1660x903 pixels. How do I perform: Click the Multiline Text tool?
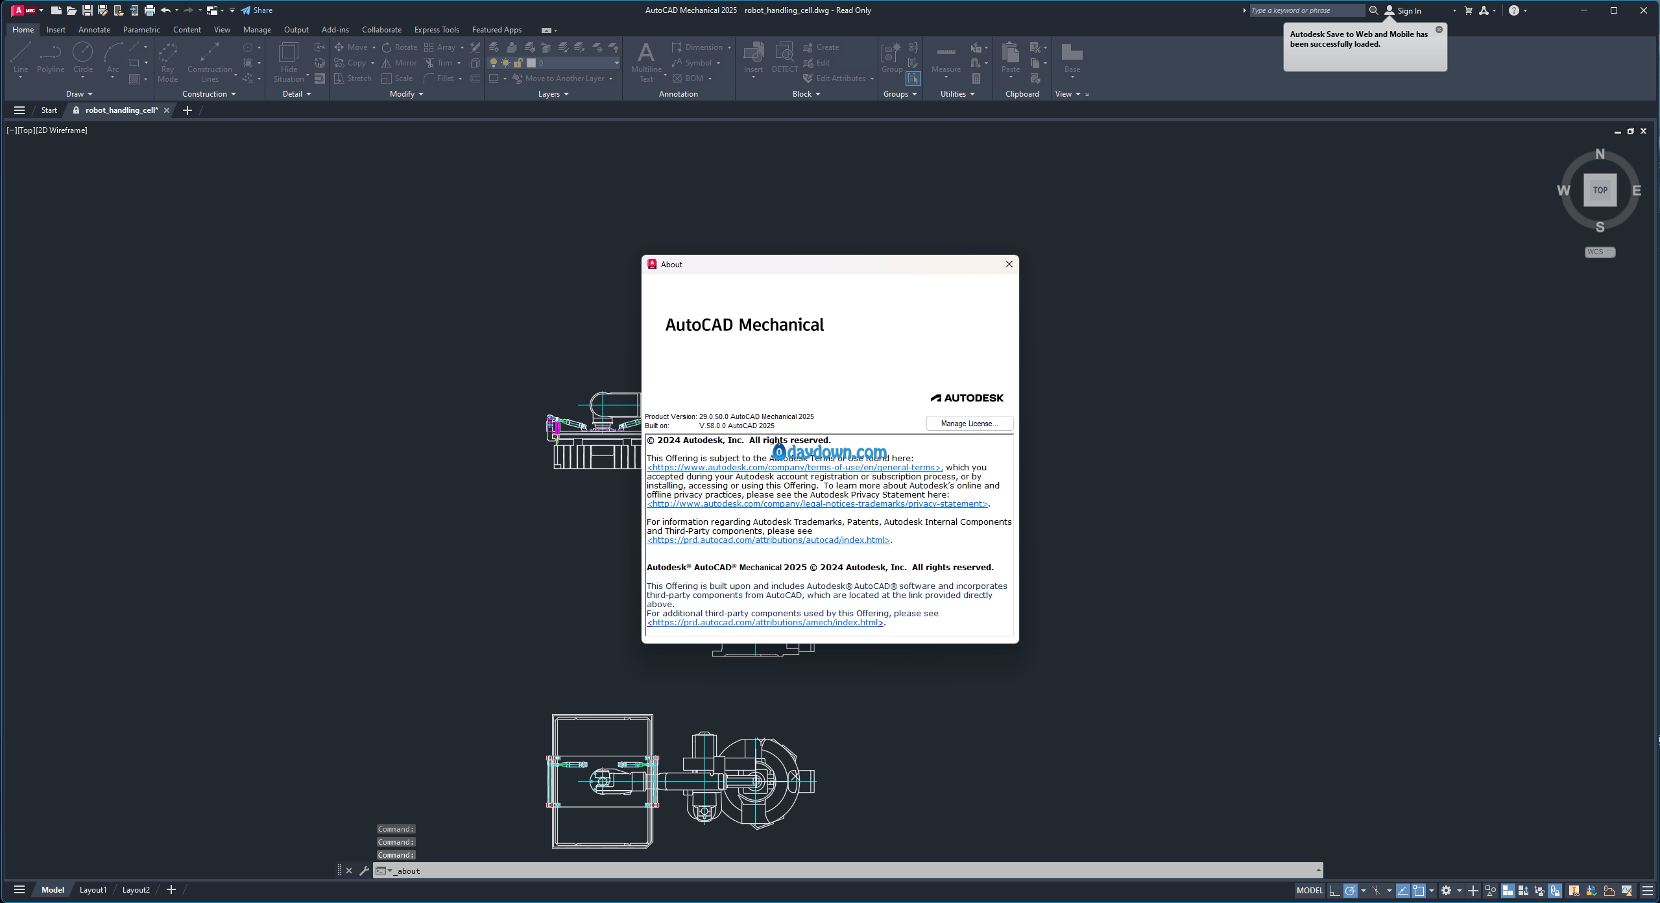646,62
